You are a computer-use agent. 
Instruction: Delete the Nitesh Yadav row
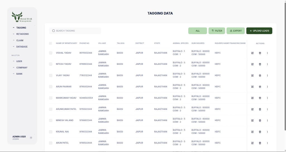tap(260, 64)
